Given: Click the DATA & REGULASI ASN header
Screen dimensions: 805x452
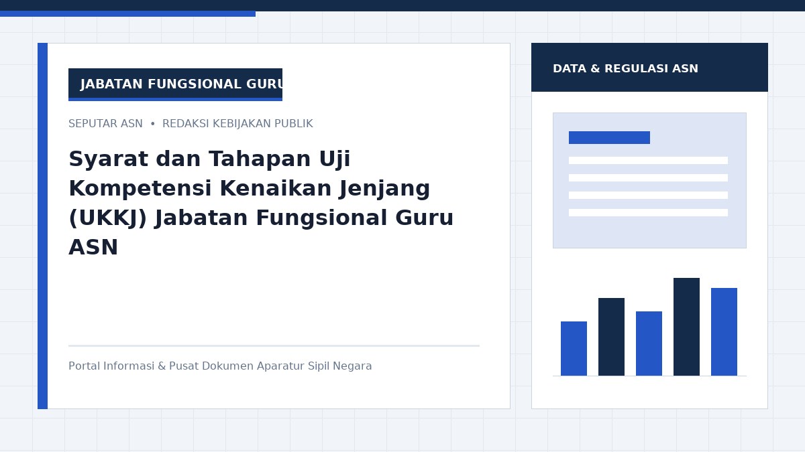Looking at the screenshot, I should tap(649, 68).
